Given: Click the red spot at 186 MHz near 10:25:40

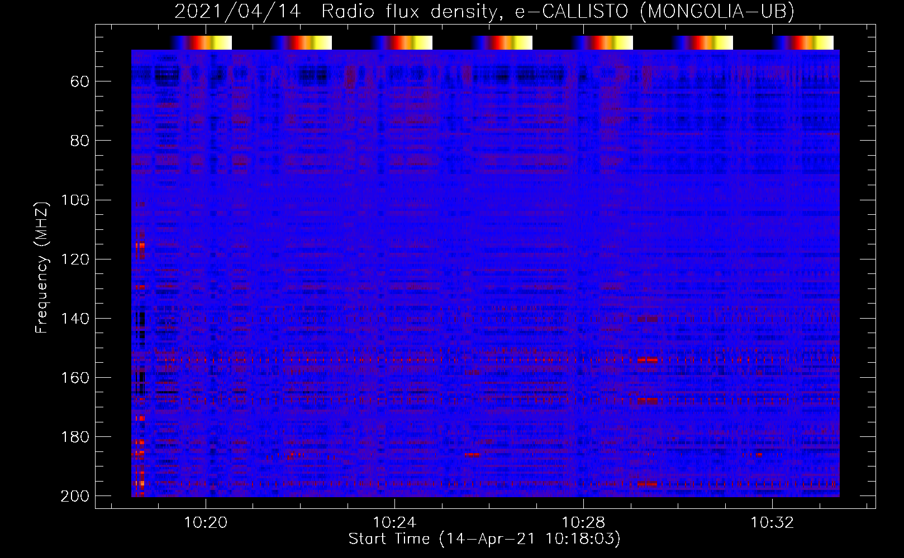Looking at the screenshot, I should tap(473, 454).
